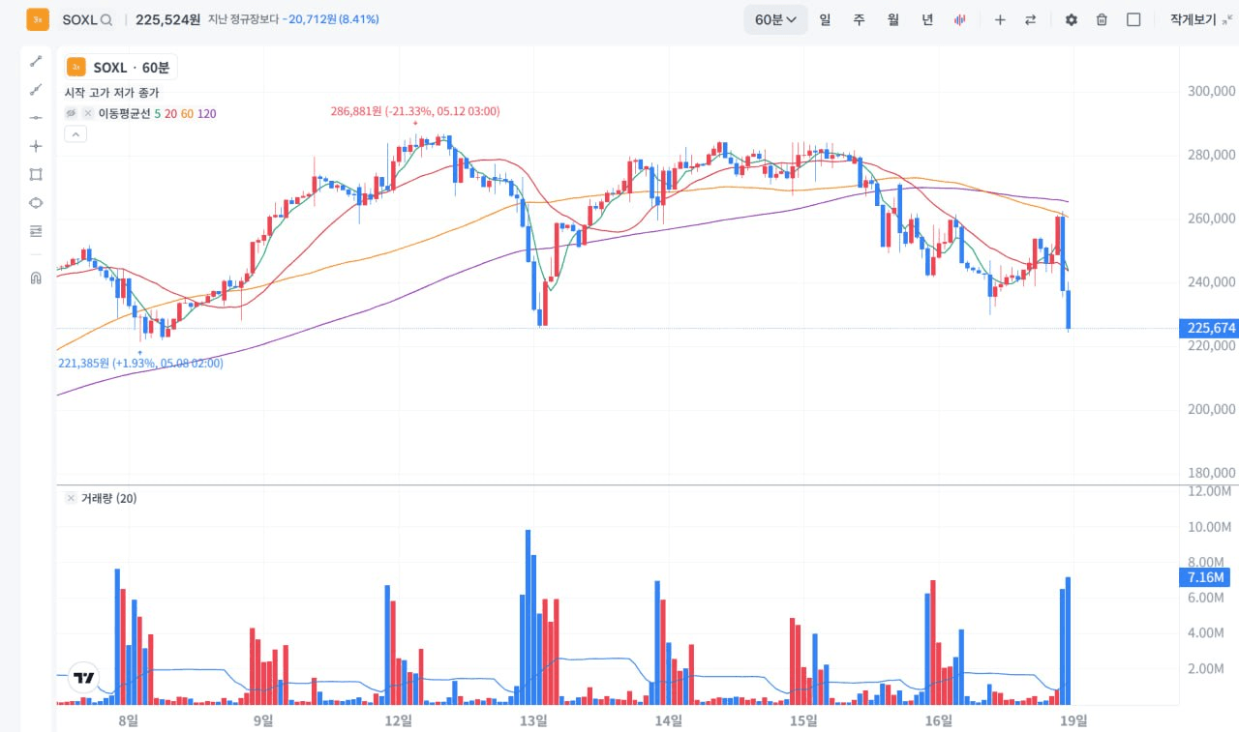Click the 200,000 price axis label
This screenshot has width=1239, height=732.
click(1211, 409)
